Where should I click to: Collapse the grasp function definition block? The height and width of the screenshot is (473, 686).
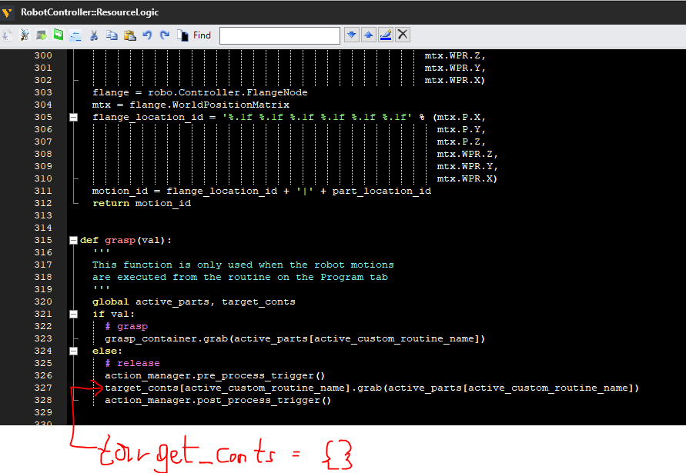tap(73, 239)
